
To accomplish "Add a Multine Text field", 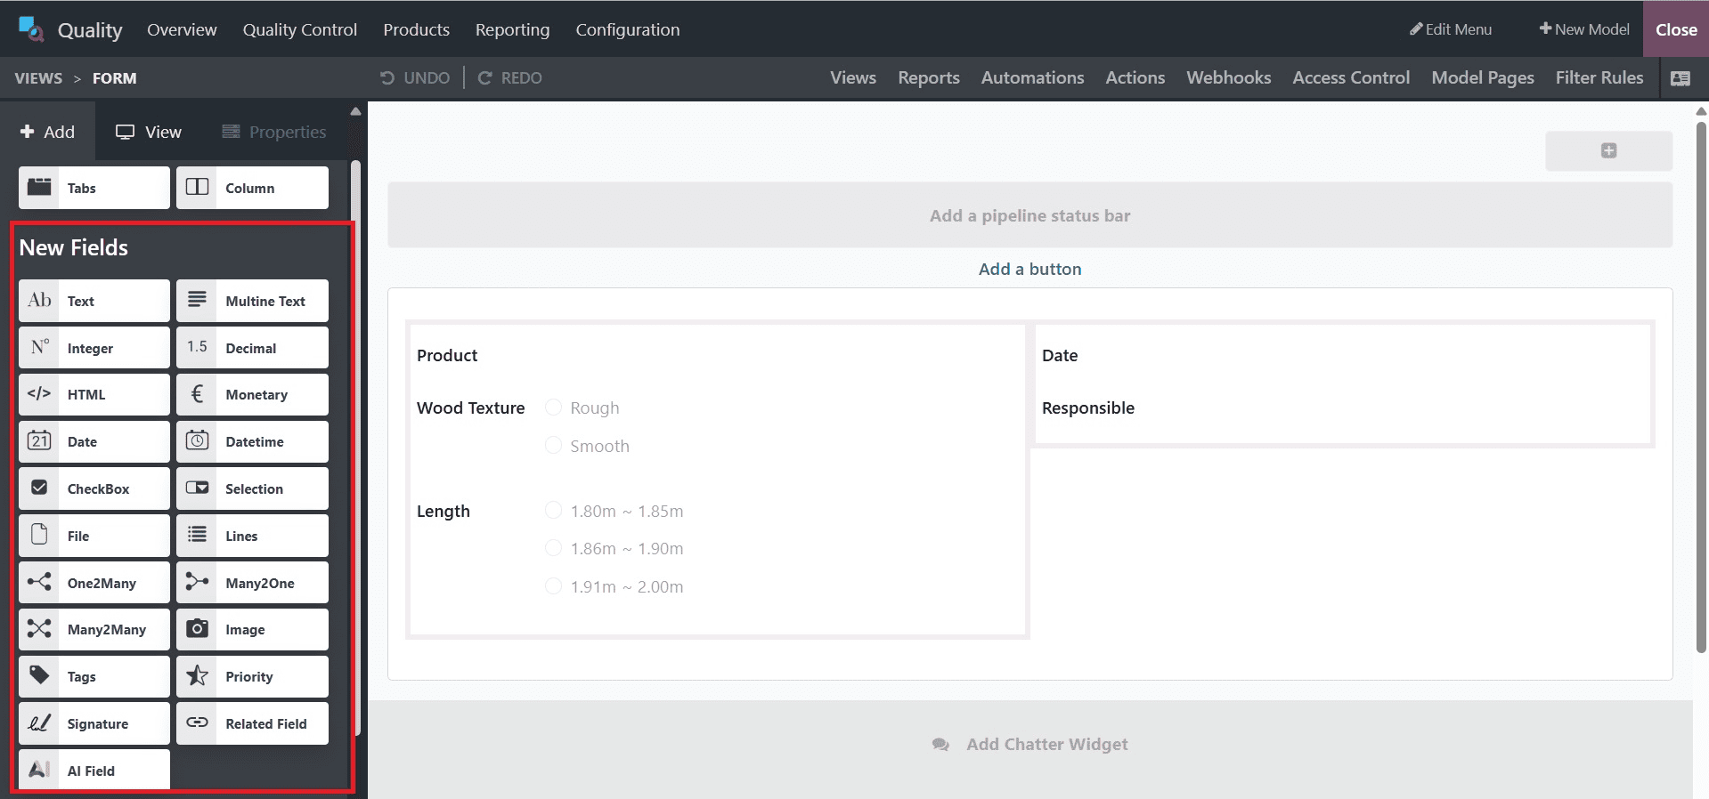I will tap(252, 301).
